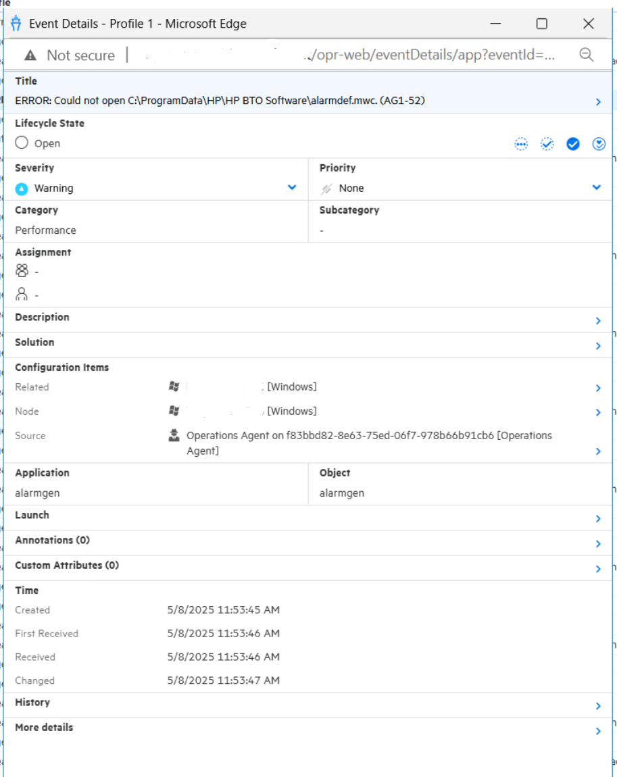Expand the Annotations (0) section
The width and height of the screenshot is (617, 777).
(598, 544)
